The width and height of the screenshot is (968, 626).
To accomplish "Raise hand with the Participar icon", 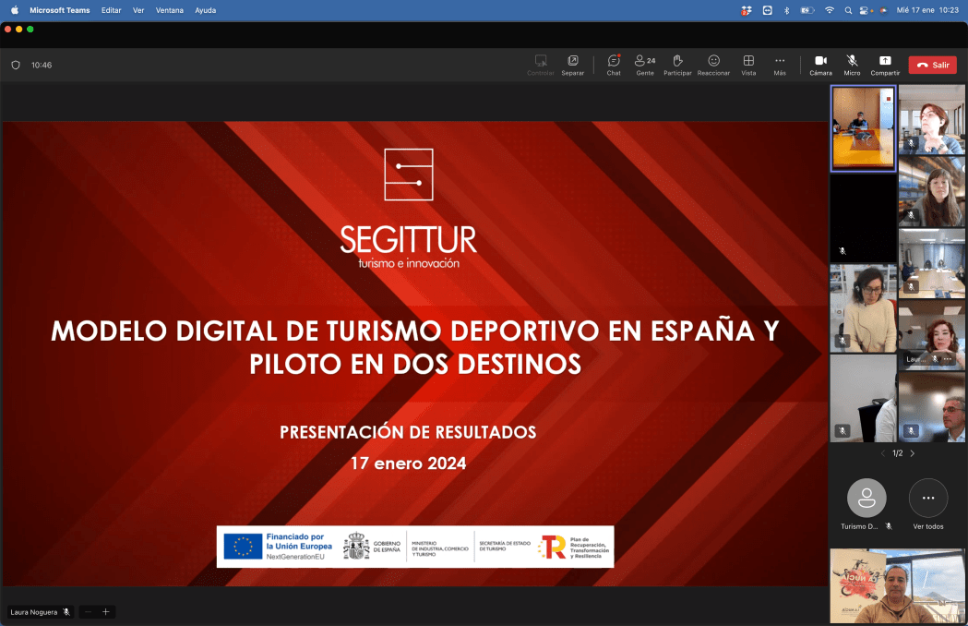I will [677, 61].
